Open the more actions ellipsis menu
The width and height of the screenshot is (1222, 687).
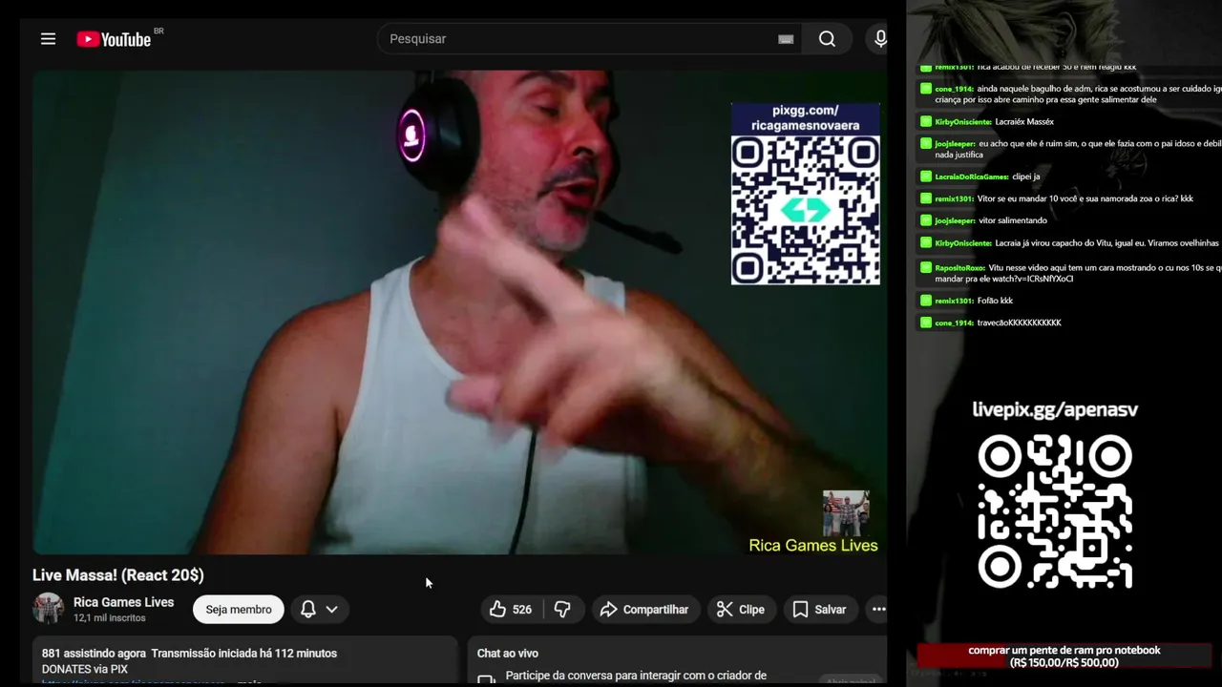(x=878, y=610)
